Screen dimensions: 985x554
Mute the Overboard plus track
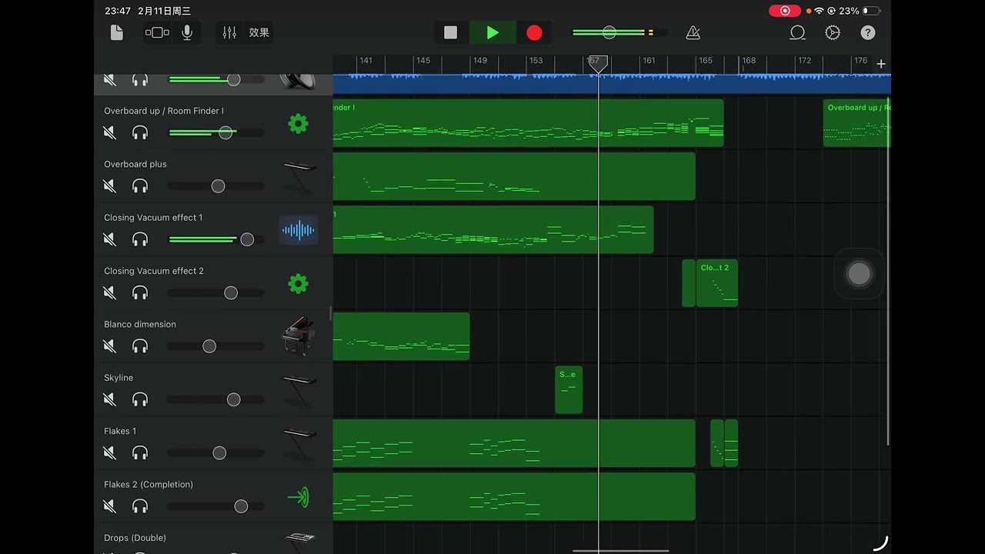109,186
